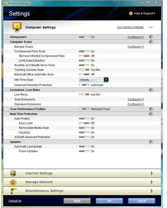This screenshot has width=167, height=208.
Task: Expand the Manage Network section arrow
Action: coord(152,182)
